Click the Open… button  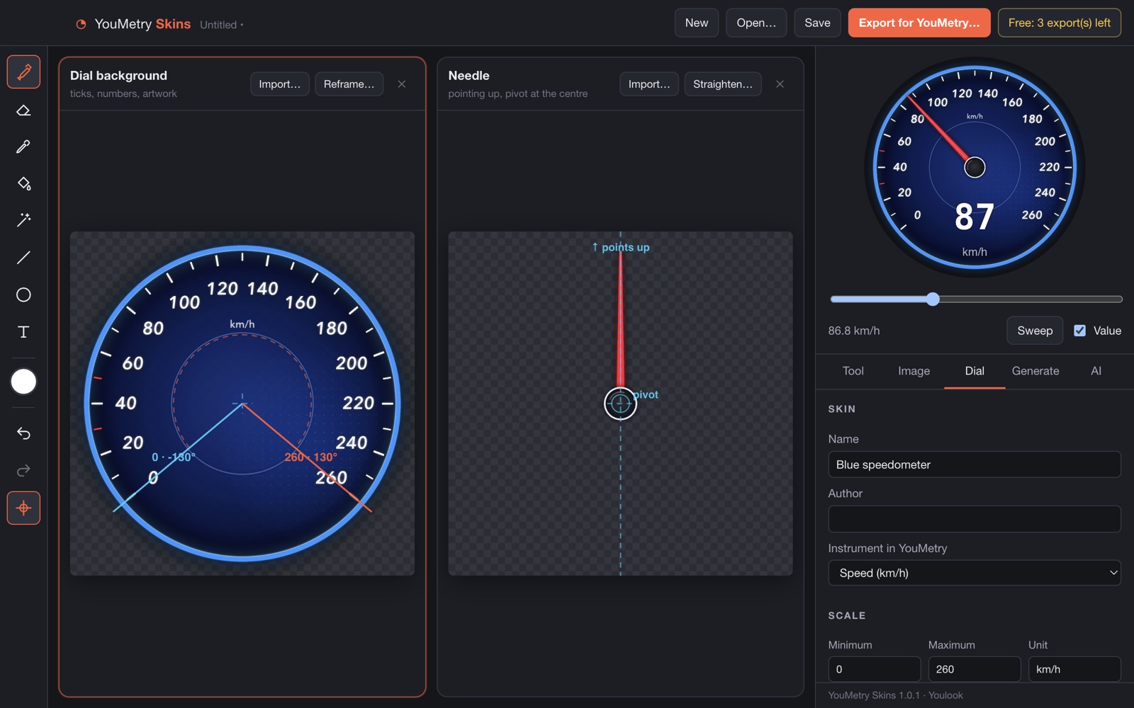[x=756, y=23]
